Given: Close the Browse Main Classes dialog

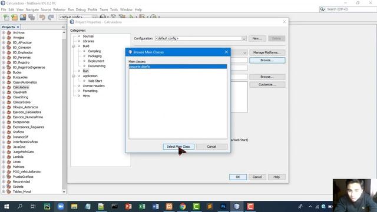Looking at the screenshot, I should coord(226,52).
